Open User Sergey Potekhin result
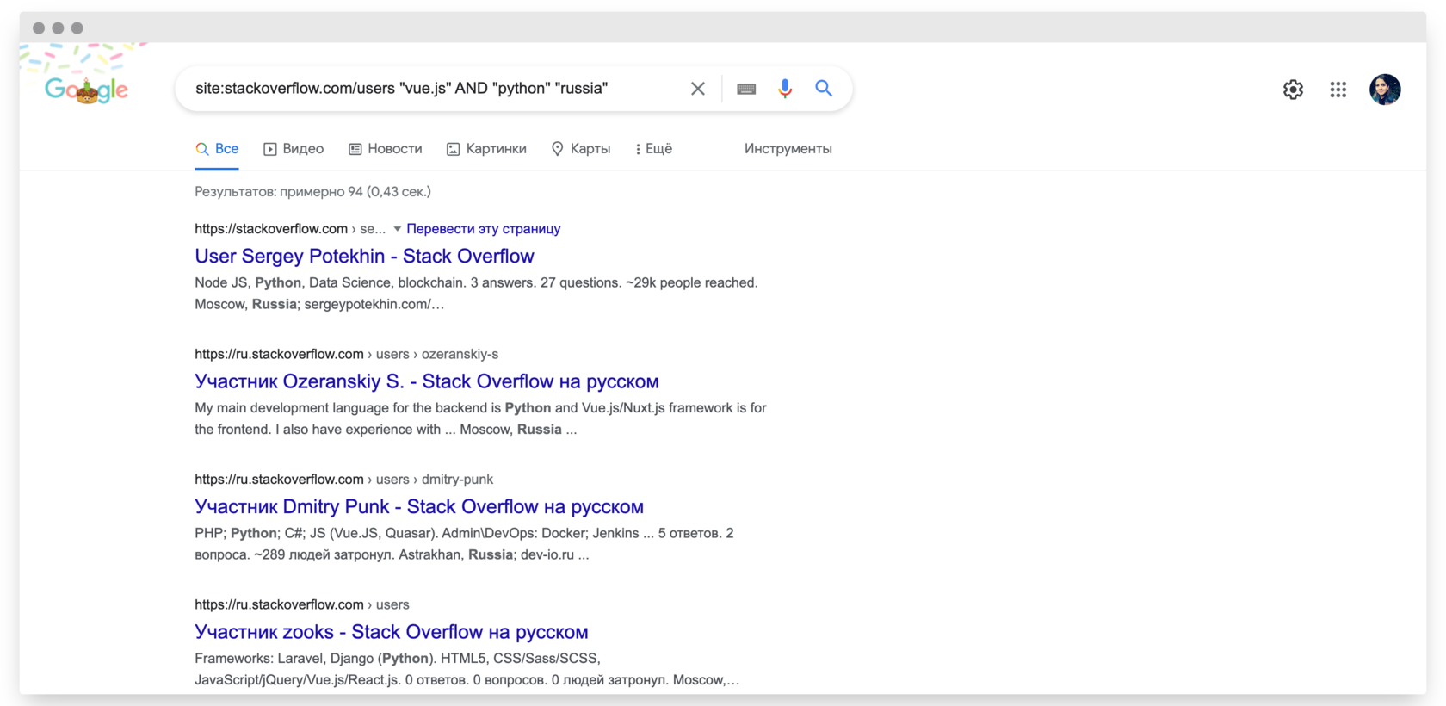 point(364,256)
